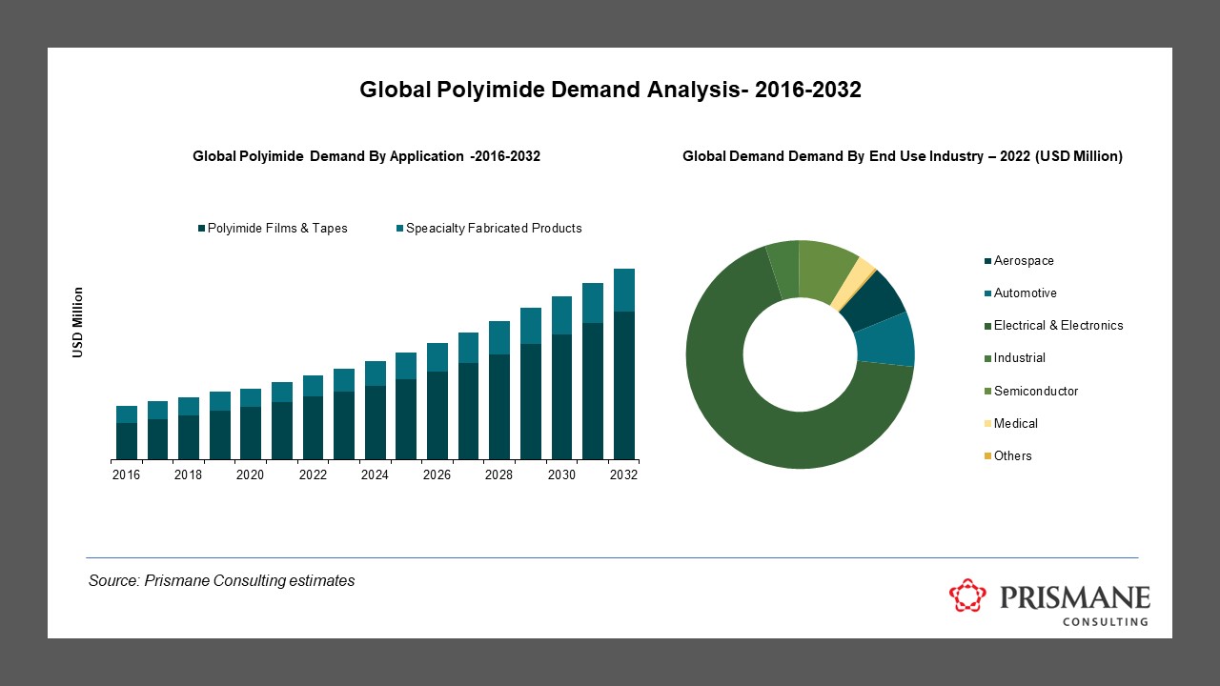Image resolution: width=1220 pixels, height=686 pixels.
Task: Click the Aerospace legend square
Action: pyautogui.click(x=986, y=260)
